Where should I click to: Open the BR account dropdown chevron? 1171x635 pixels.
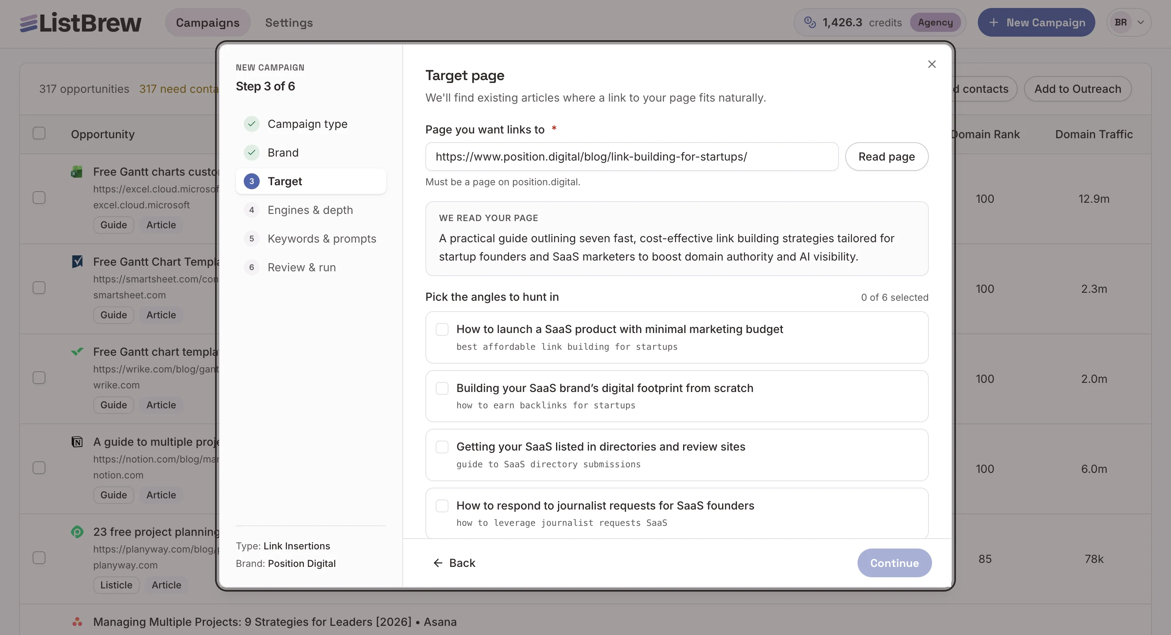(x=1141, y=22)
